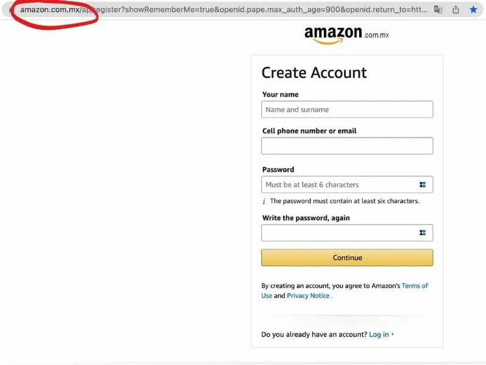The width and height of the screenshot is (486, 365).
Task: Click the Log in link
Action: tap(379, 334)
